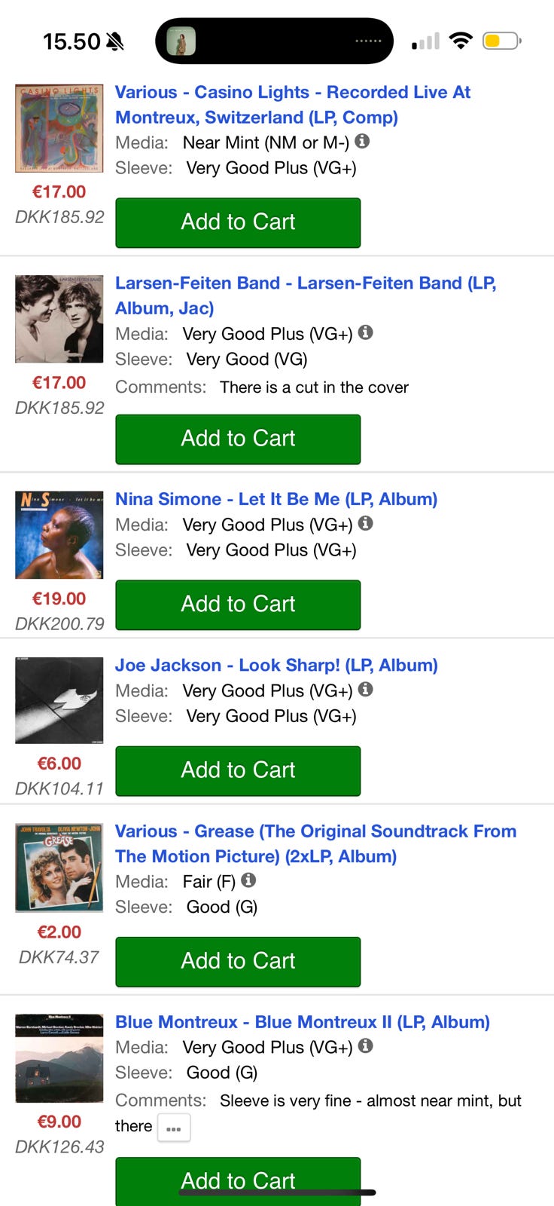Open the Dynamic Island now-playing thumbnail
554x1206 pixels.
coord(181,41)
